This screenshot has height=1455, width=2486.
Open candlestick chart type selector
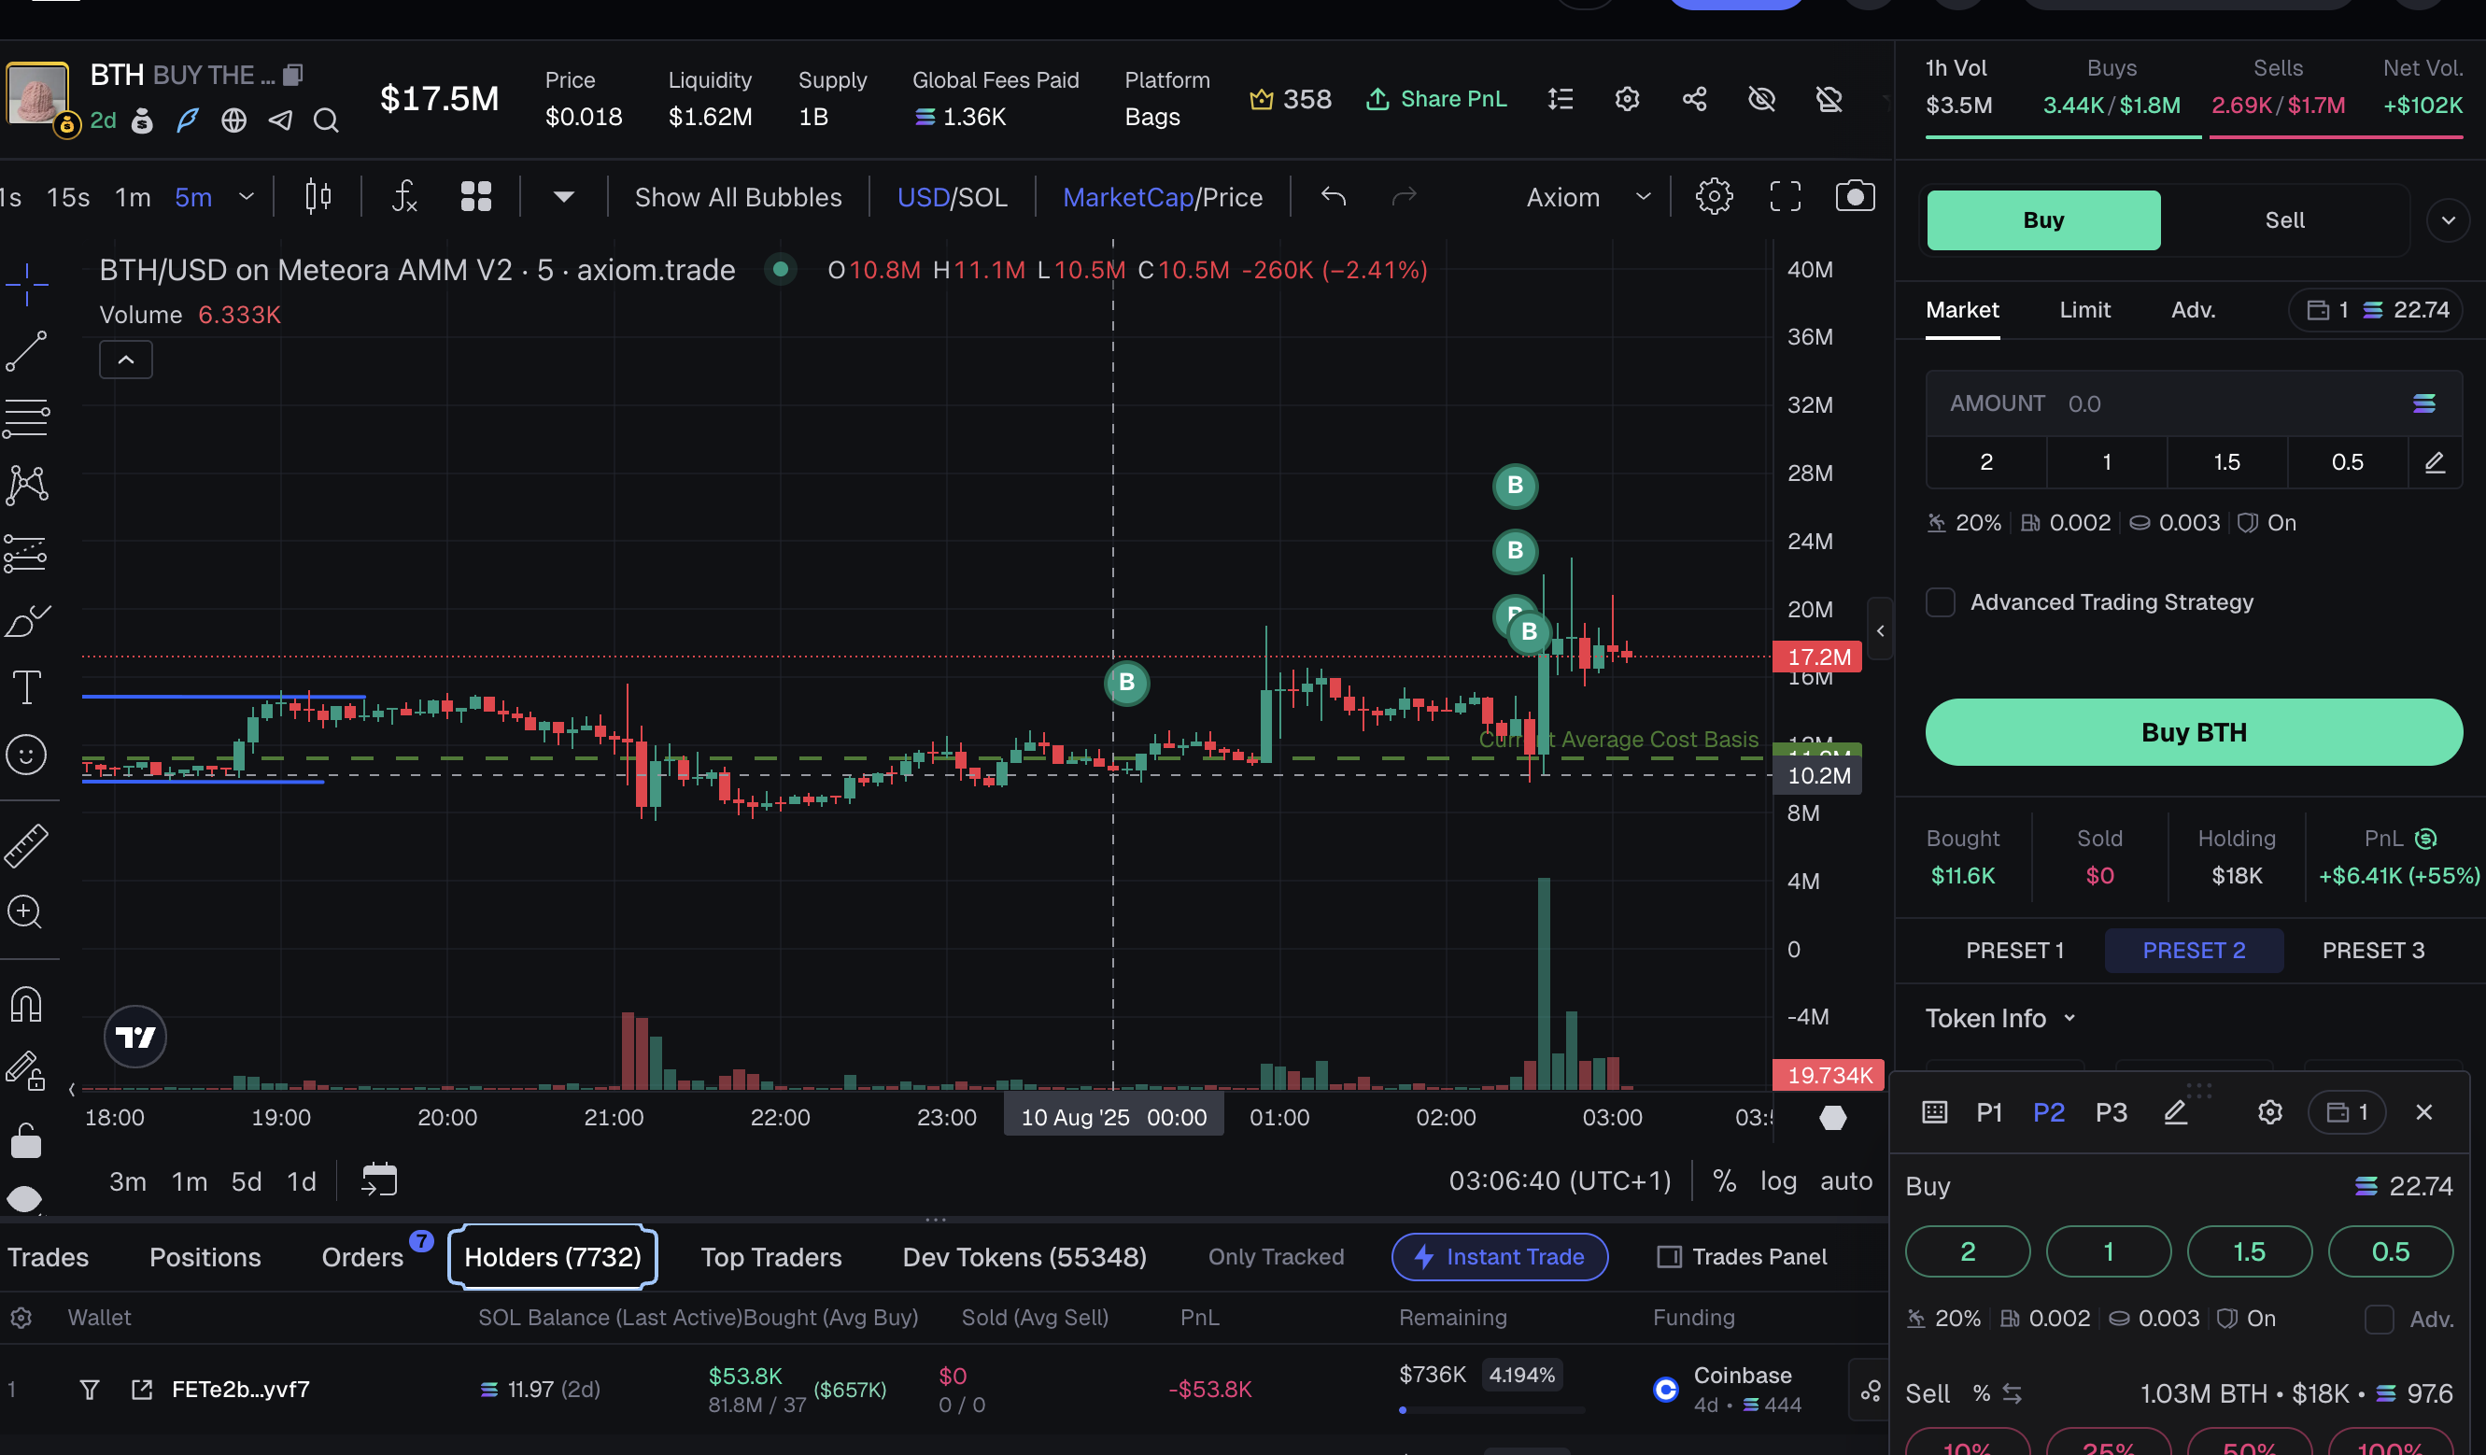(x=318, y=197)
